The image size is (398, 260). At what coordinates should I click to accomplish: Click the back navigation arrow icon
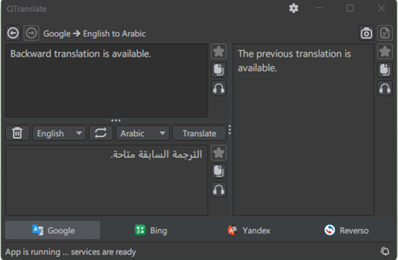13,33
